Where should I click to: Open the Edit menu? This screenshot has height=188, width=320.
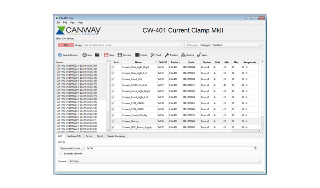click(65, 23)
